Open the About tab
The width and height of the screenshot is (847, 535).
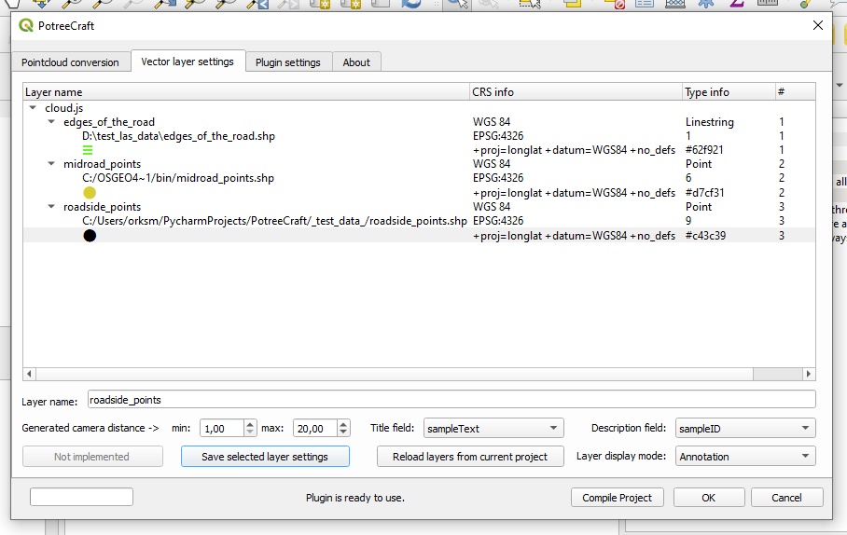[356, 62]
